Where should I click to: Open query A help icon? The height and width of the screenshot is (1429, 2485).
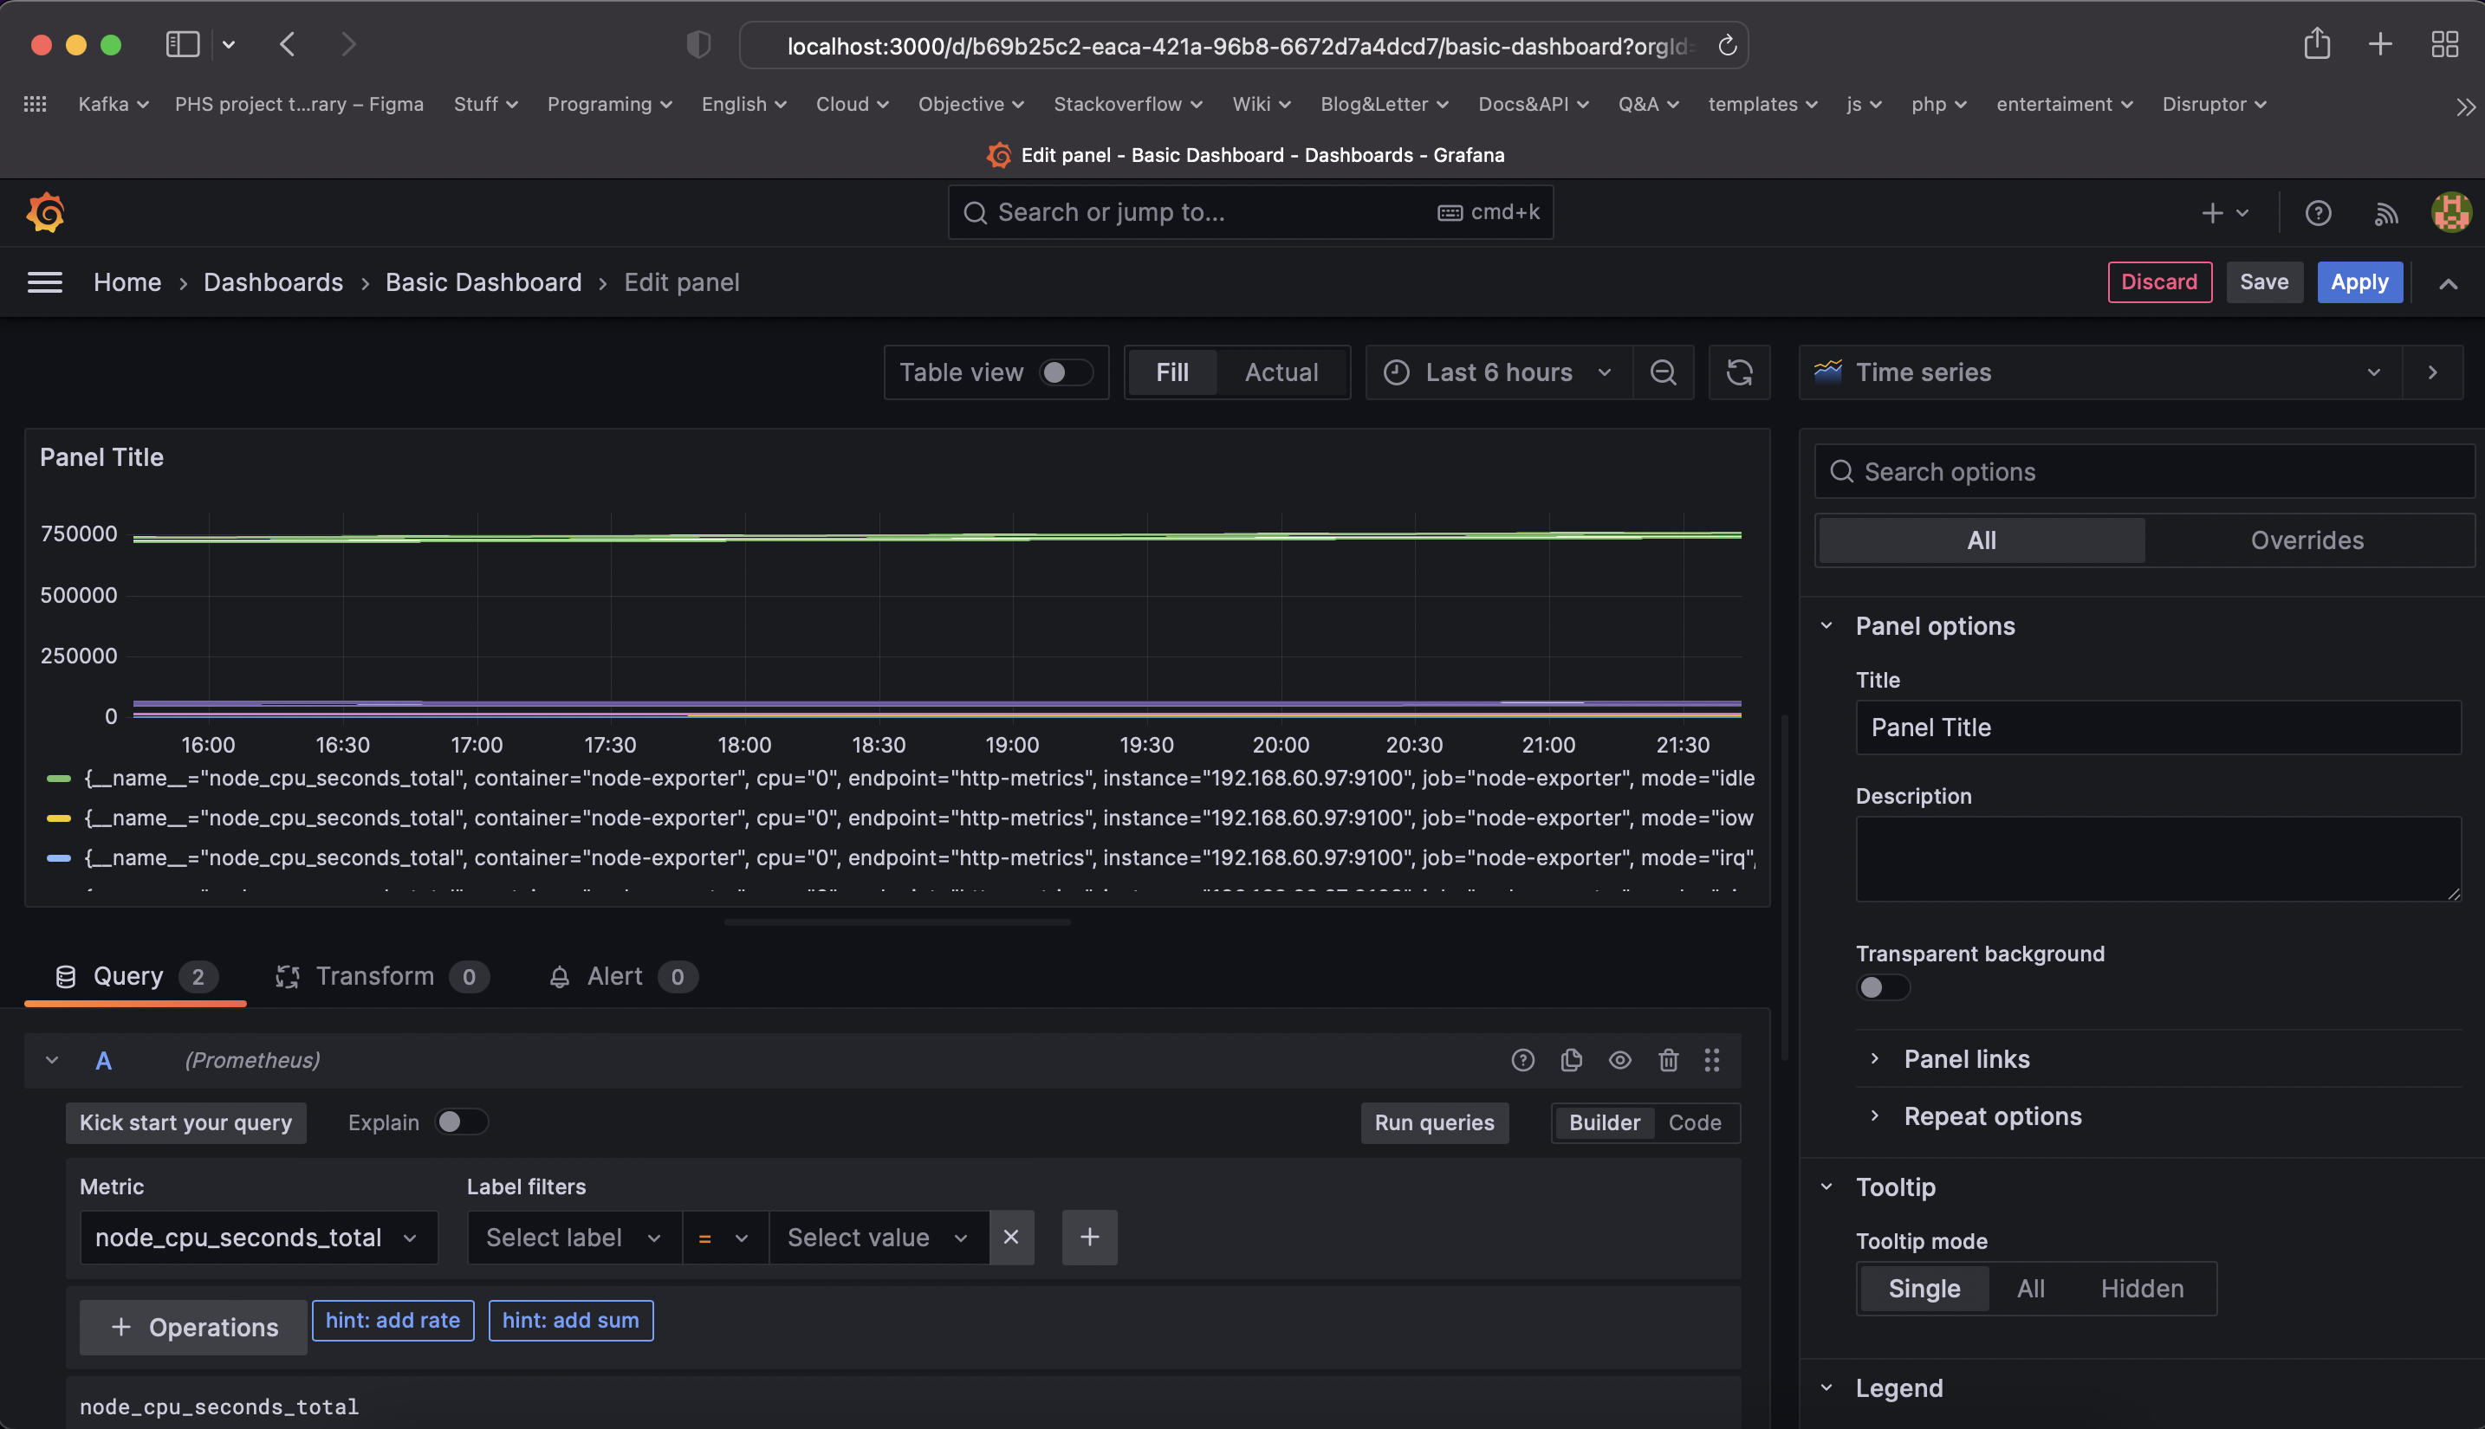(1523, 1060)
